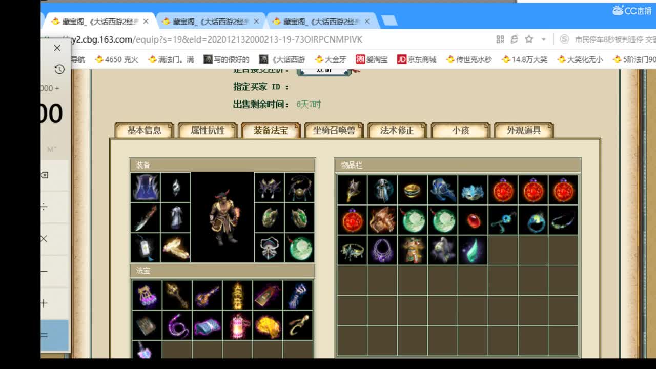
Task: Click the green jade orb in equipment panel
Action: [x=300, y=248]
